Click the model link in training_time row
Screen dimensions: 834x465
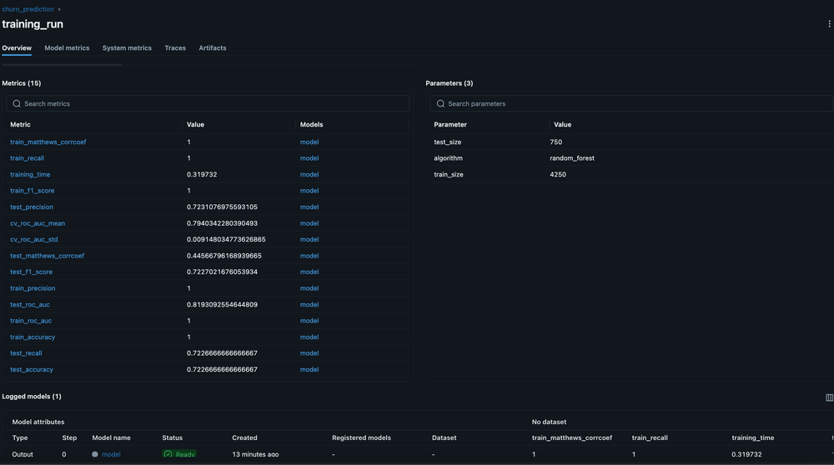309,175
